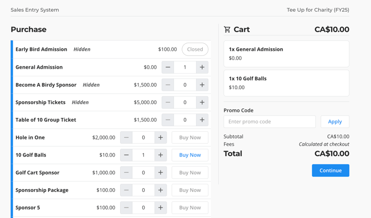This screenshot has width=371, height=218.
Task: Click minus for Become A Birdy Sponsor
Action: click(x=168, y=85)
